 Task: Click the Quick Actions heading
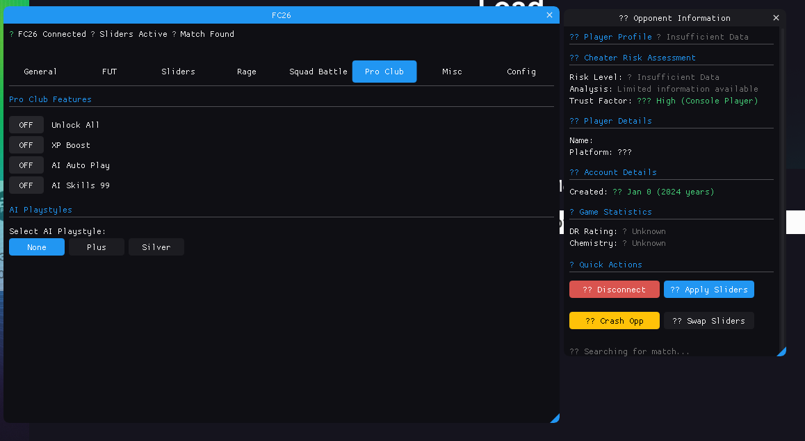click(605, 265)
